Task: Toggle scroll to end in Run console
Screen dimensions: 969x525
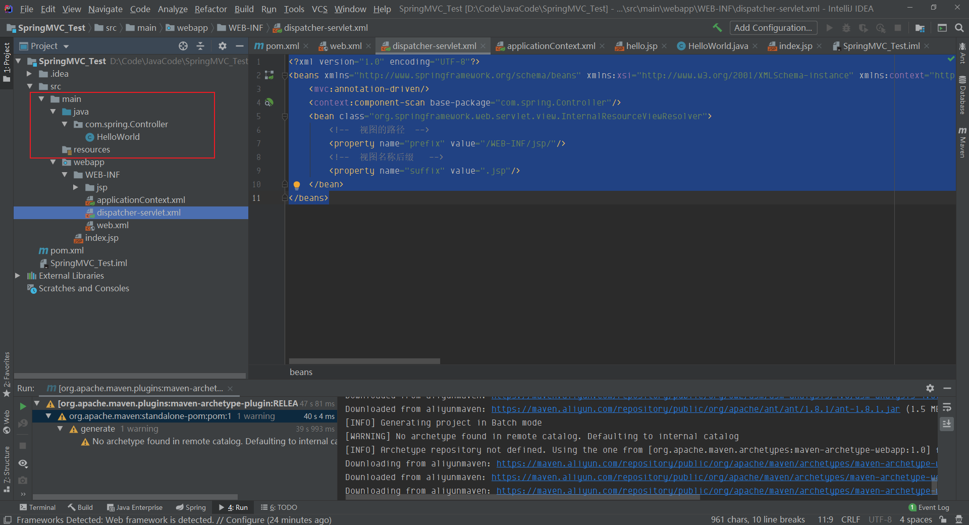Action: click(947, 424)
